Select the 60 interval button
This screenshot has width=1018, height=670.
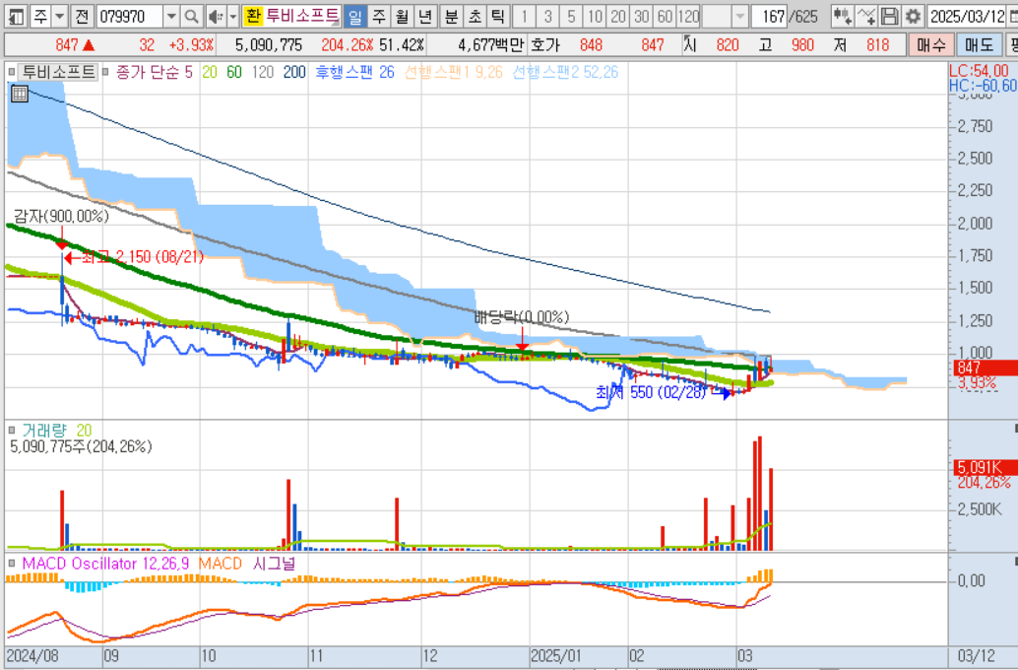click(x=665, y=16)
